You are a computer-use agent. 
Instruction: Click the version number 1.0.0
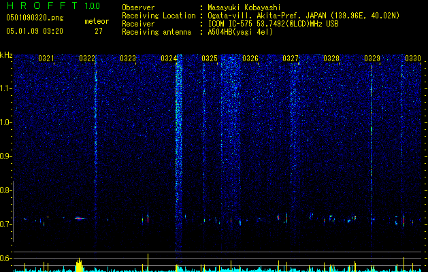tap(93, 6)
